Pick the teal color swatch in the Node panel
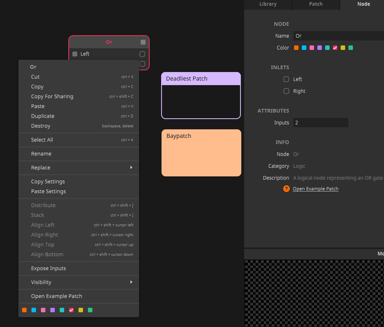This screenshot has width=384, height=327. coord(327,48)
